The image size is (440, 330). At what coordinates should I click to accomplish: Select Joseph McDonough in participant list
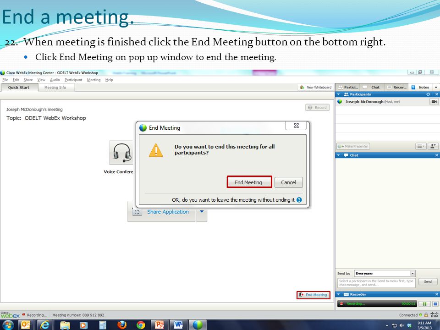(382, 102)
